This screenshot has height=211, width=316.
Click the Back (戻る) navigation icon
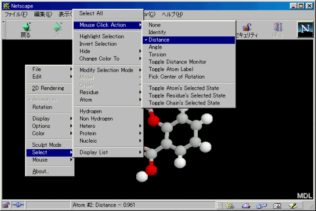[x=26, y=30]
